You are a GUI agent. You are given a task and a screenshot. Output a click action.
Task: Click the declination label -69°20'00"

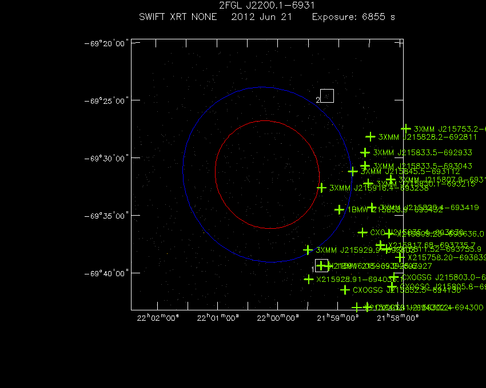coord(106,43)
